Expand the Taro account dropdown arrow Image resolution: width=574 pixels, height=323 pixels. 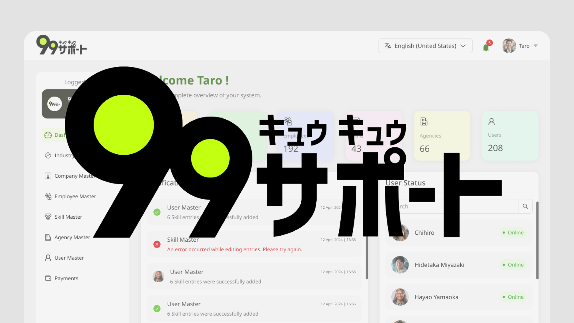[x=536, y=46]
